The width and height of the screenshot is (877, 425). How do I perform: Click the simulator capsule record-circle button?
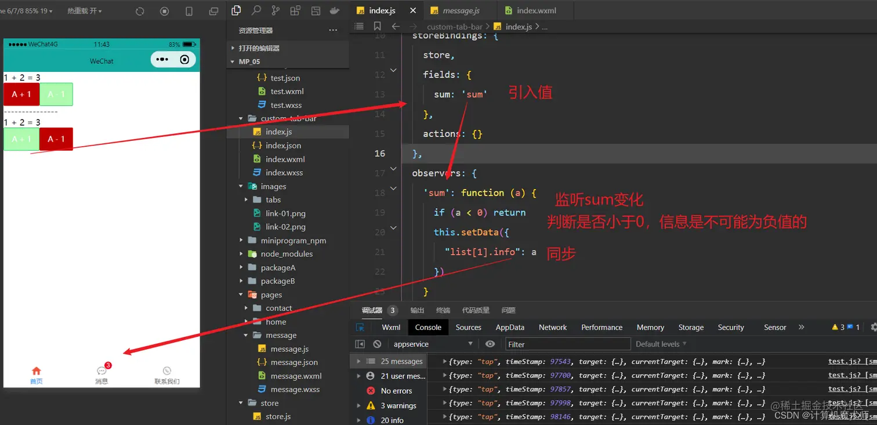point(185,59)
